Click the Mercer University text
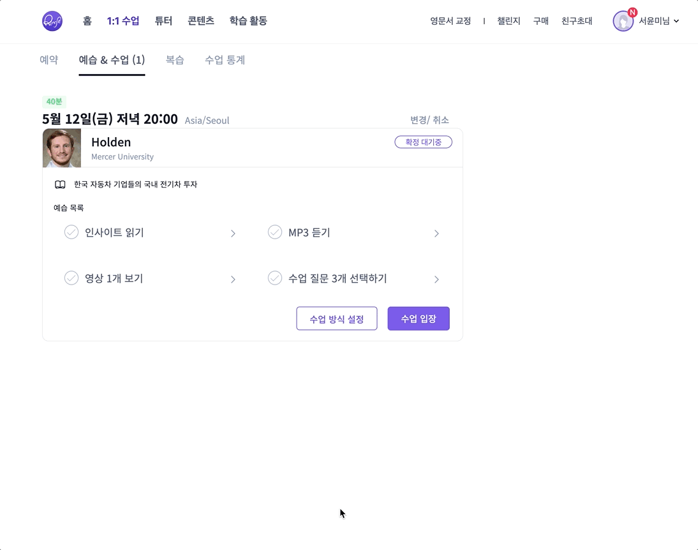 [x=123, y=157]
